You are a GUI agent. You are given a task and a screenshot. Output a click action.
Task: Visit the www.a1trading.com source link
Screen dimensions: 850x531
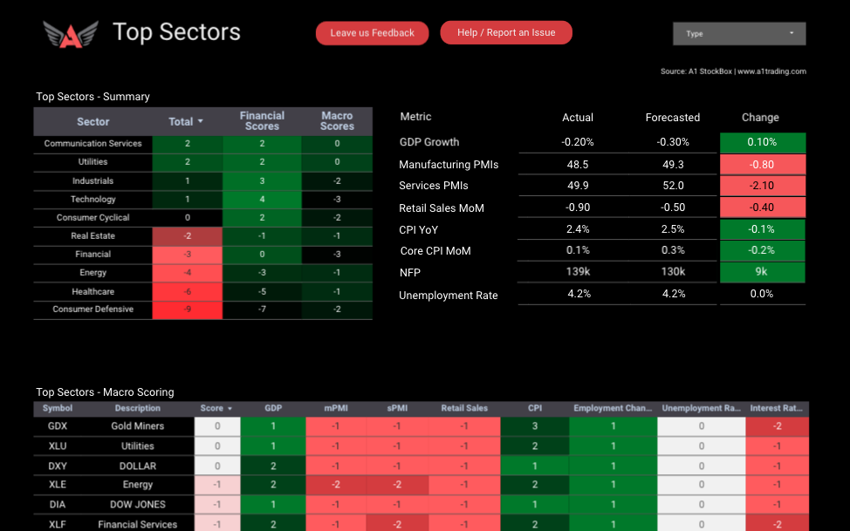point(771,71)
